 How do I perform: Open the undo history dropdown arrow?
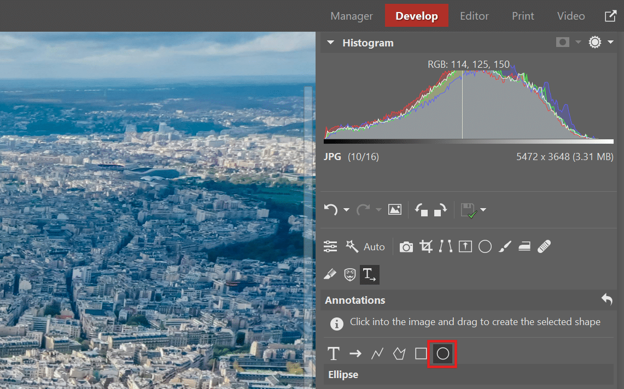click(x=346, y=210)
